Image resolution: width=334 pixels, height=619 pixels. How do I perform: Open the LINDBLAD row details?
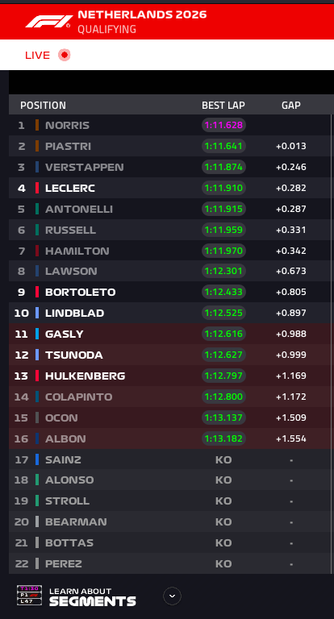[170, 313]
